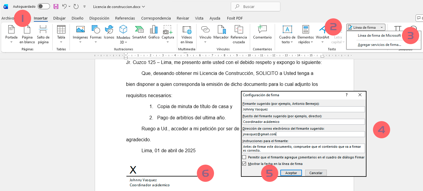The width and height of the screenshot is (423, 191).
Task: Click Aceptar in the signature dialog
Action: point(291,173)
